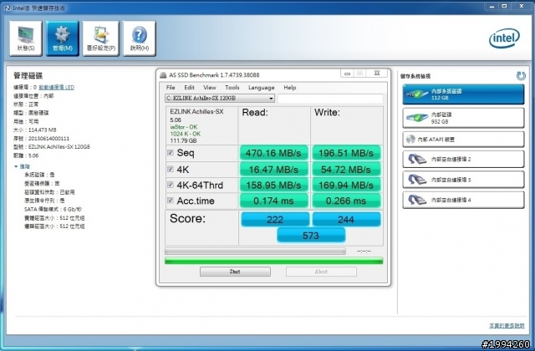Click the 111.79 GB capacity text
The image size is (535, 351).
tap(183, 140)
